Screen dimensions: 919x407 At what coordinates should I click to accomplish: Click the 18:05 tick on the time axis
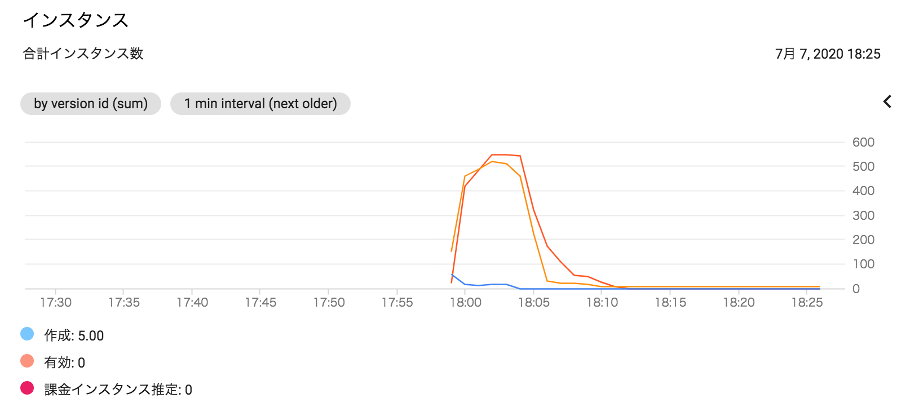[x=534, y=303]
